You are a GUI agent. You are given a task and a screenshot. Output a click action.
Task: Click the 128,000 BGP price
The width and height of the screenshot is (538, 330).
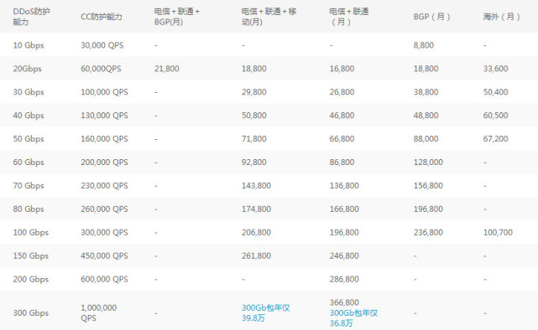coord(428,162)
